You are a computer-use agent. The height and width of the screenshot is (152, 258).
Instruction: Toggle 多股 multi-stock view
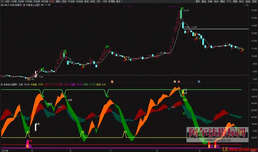(210, 2)
